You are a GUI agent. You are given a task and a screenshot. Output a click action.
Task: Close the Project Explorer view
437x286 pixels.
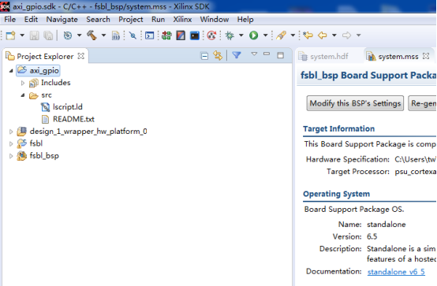(80, 56)
